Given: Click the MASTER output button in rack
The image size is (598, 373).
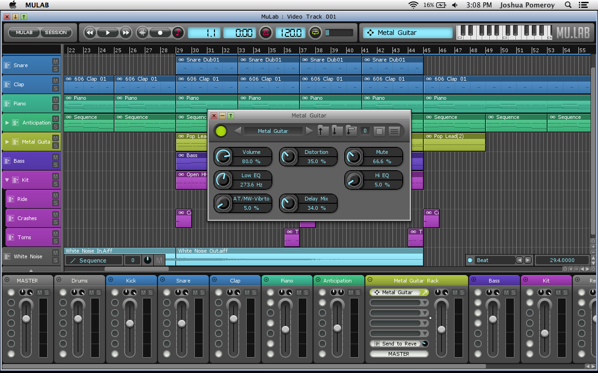Looking at the screenshot, I should pyautogui.click(x=399, y=354).
